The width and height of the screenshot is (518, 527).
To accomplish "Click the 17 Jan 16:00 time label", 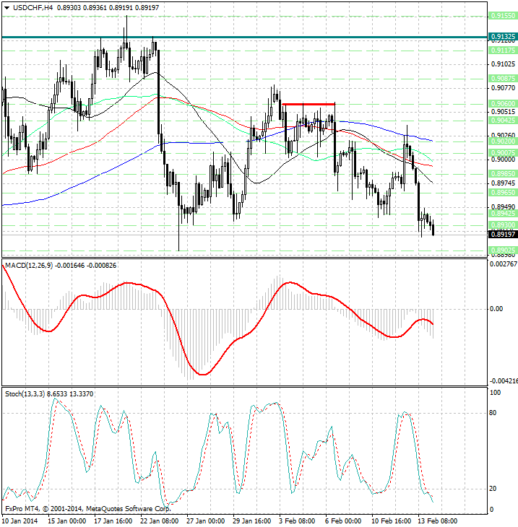I will 113,521.
